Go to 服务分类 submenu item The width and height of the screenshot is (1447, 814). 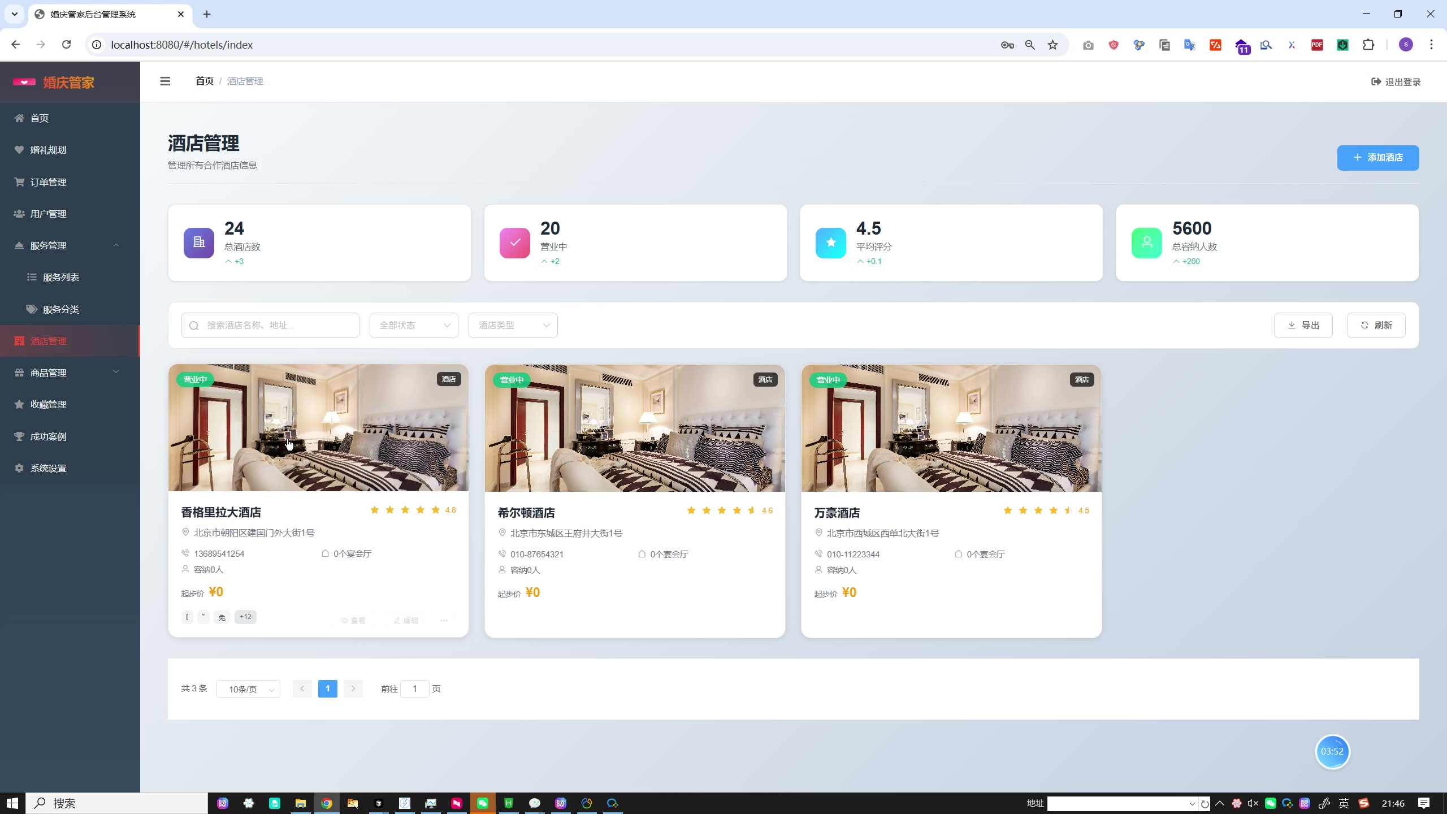point(61,309)
